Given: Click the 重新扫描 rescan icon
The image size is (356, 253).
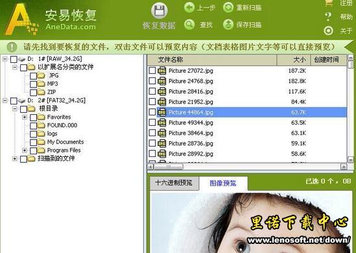Looking at the screenshot, I should [228, 7].
